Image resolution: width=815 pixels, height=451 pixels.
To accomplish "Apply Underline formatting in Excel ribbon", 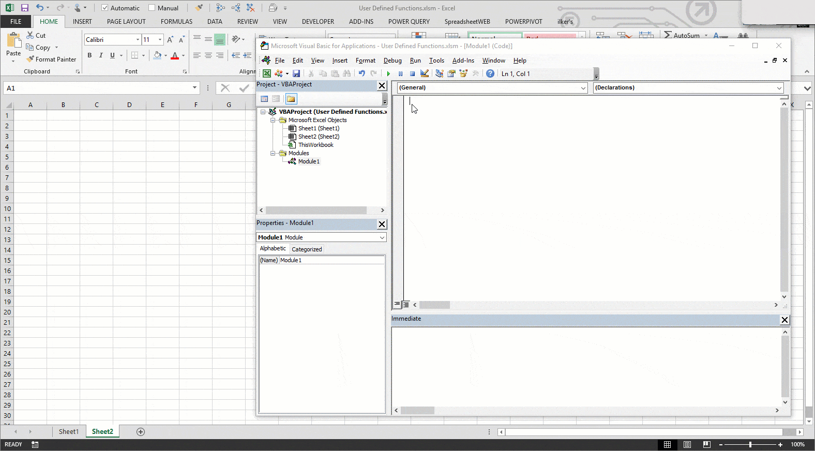I will click(112, 55).
